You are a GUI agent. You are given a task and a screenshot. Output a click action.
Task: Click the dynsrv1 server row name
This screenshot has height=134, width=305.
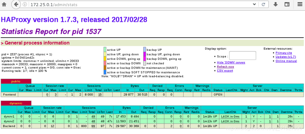coord(9,116)
